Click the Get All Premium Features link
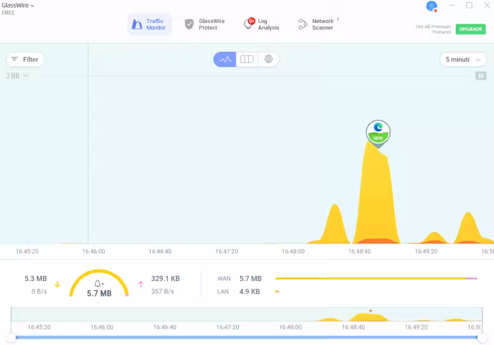 pyautogui.click(x=433, y=29)
